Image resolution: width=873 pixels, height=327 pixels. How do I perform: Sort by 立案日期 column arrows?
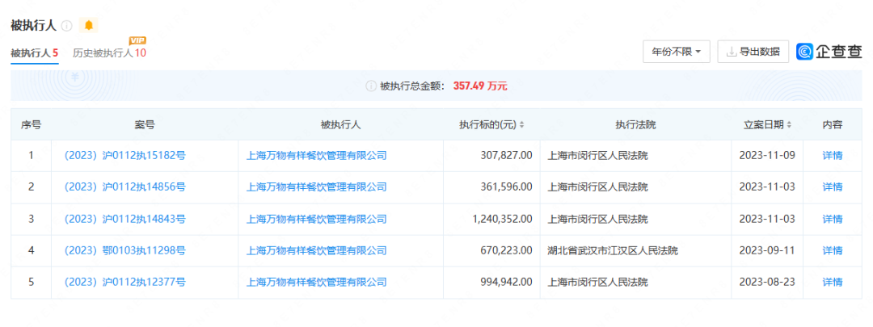[788, 125]
